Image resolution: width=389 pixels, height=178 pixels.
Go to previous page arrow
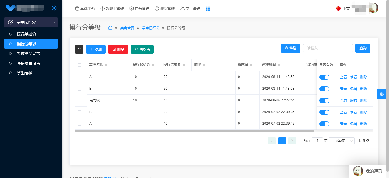272,141
